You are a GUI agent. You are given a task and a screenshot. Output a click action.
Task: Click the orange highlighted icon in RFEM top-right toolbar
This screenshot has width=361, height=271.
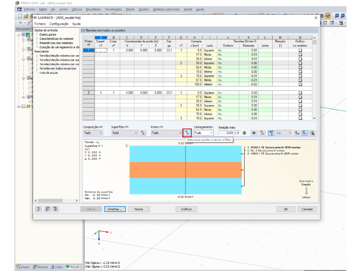[x=328, y=16]
